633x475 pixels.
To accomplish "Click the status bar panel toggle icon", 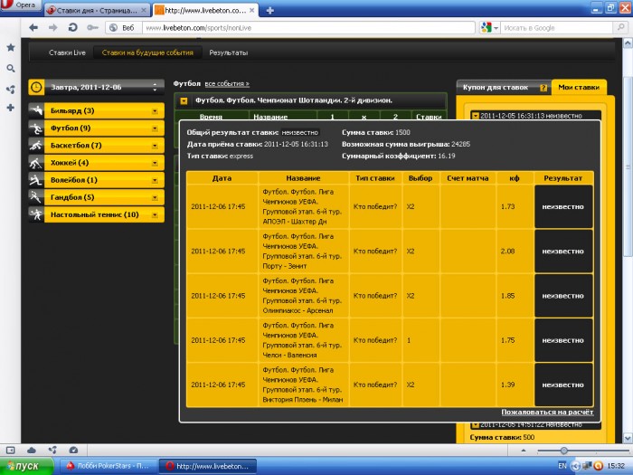I will [11, 450].
